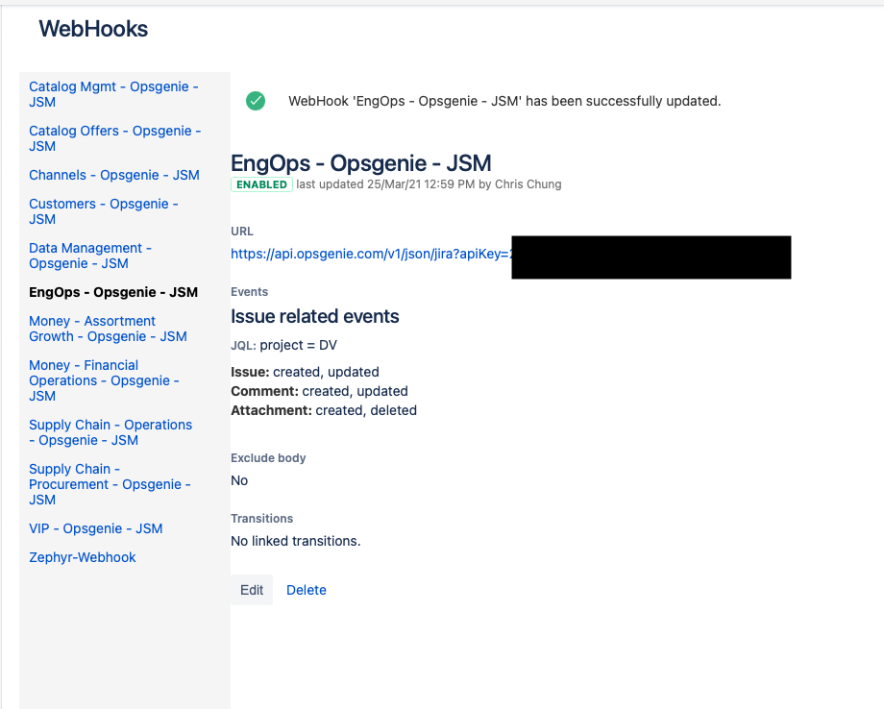Open Catalog Offers - Opsgenie - JSM webhook
The width and height of the screenshot is (884, 709).
click(x=115, y=138)
